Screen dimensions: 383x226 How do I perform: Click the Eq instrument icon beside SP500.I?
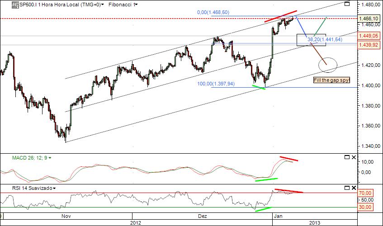(15, 5)
